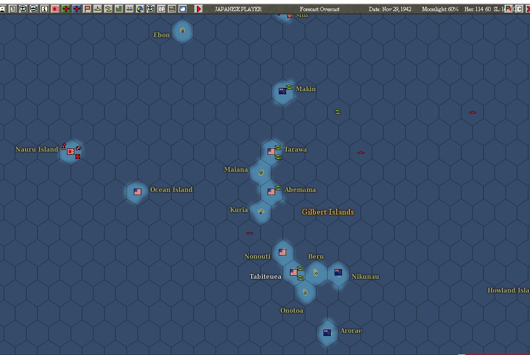Select the task force icon at Makin
This screenshot has width=530, height=355.
coord(289,87)
